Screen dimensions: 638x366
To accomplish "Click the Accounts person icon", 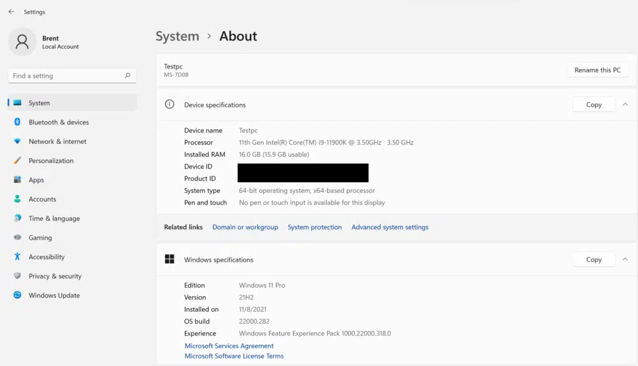I will coord(17,199).
